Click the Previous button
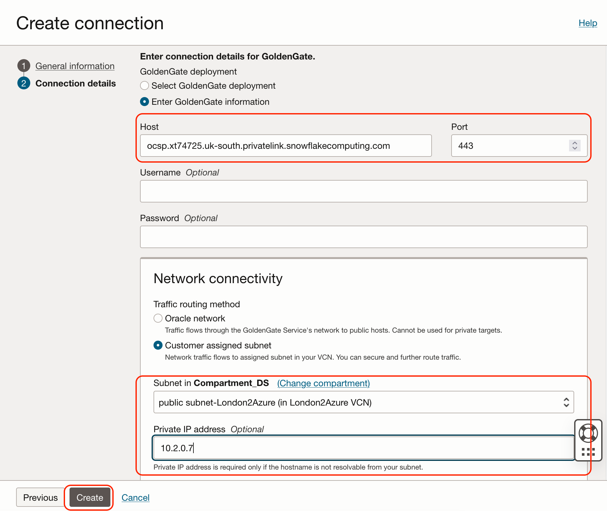The width and height of the screenshot is (607, 511). click(40, 498)
